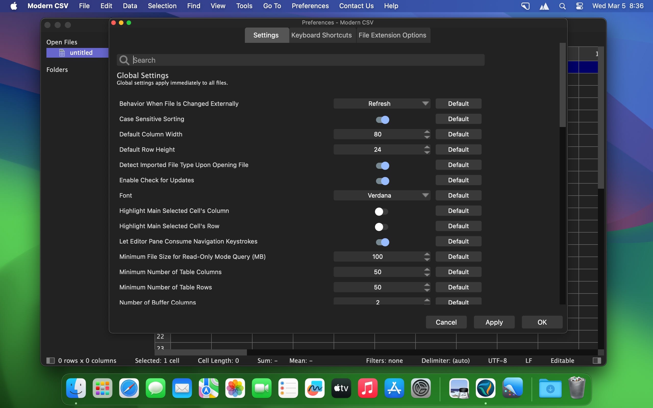
Task: Click the preferences vertical scrollbar
Action: 562,85
